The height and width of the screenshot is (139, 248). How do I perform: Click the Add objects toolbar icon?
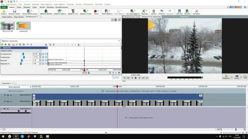pos(59,11)
